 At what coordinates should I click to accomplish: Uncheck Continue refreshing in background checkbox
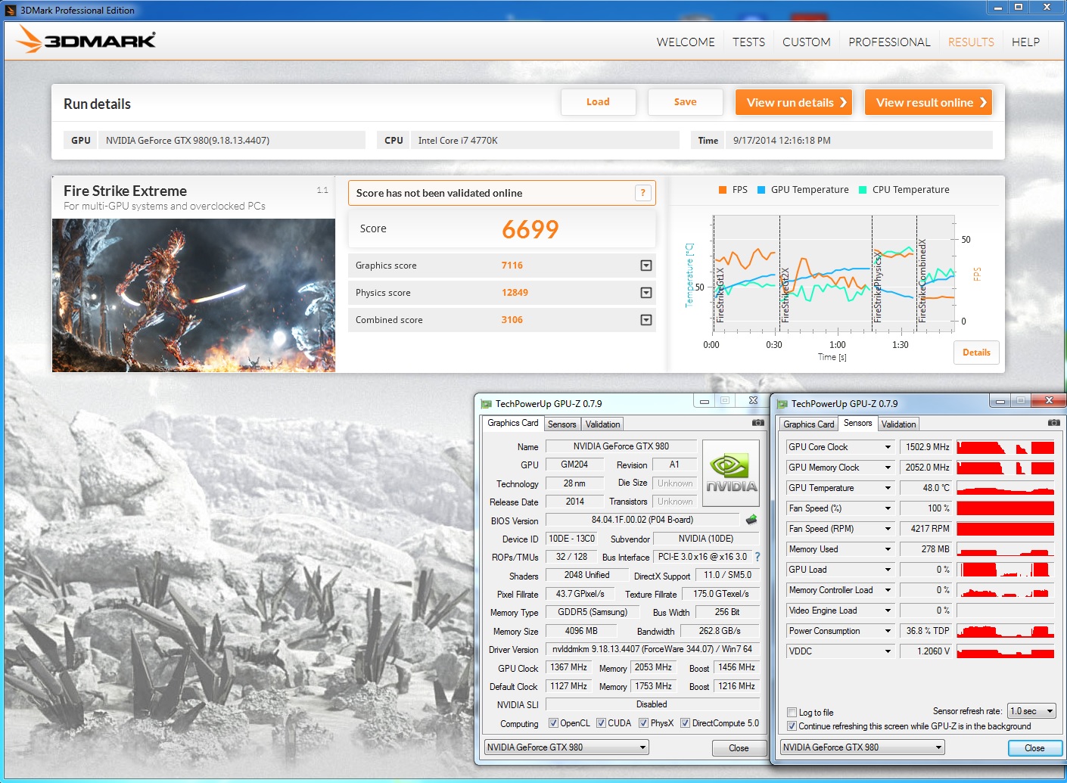tap(792, 726)
